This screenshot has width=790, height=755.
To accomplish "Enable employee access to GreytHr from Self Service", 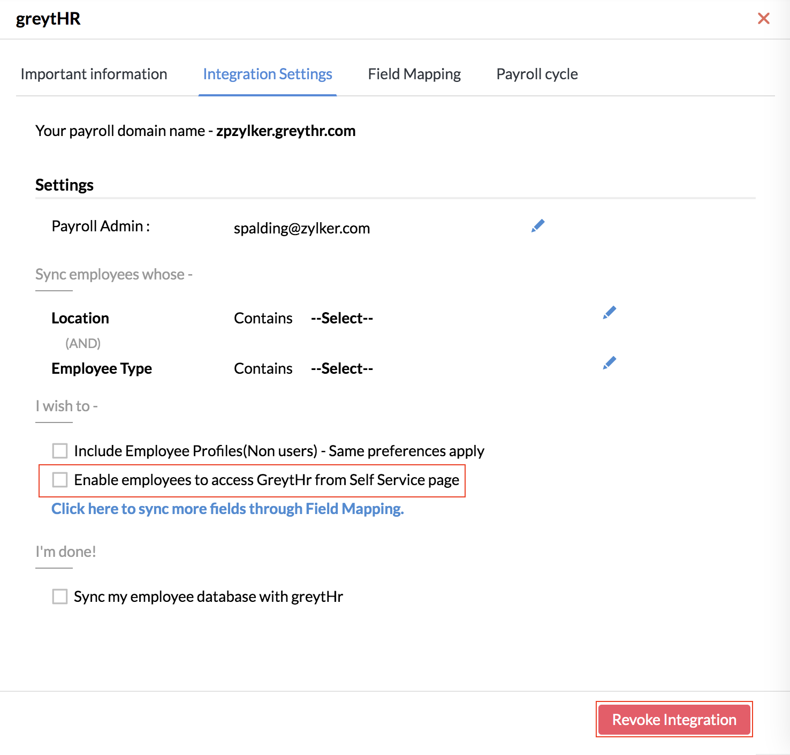I will 60,480.
